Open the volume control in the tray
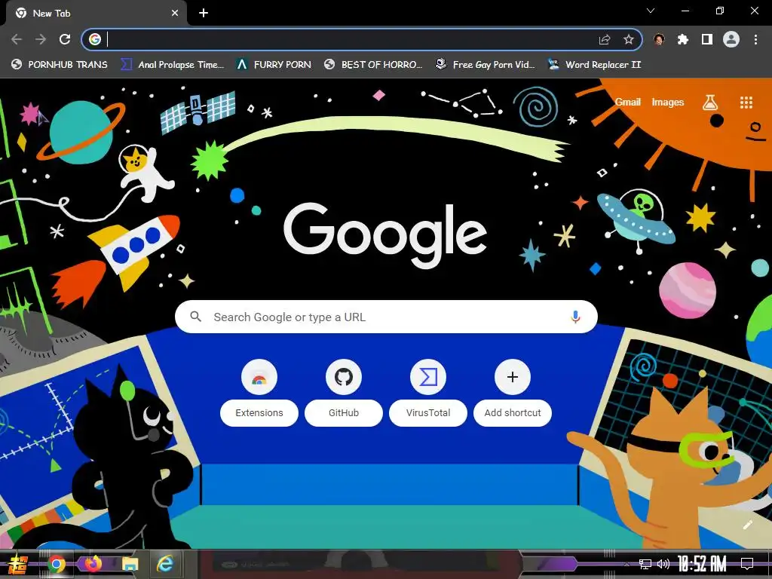The height and width of the screenshot is (579, 772). pyautogui.click(x=663, y=564)
